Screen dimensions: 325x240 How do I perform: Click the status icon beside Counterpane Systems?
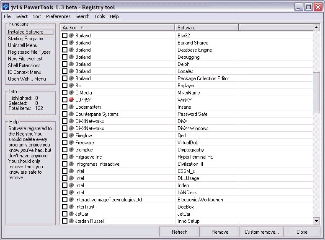tap(71, 114)
